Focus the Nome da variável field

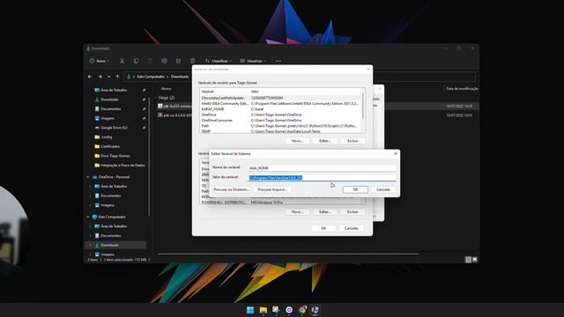tap(322, 168)
